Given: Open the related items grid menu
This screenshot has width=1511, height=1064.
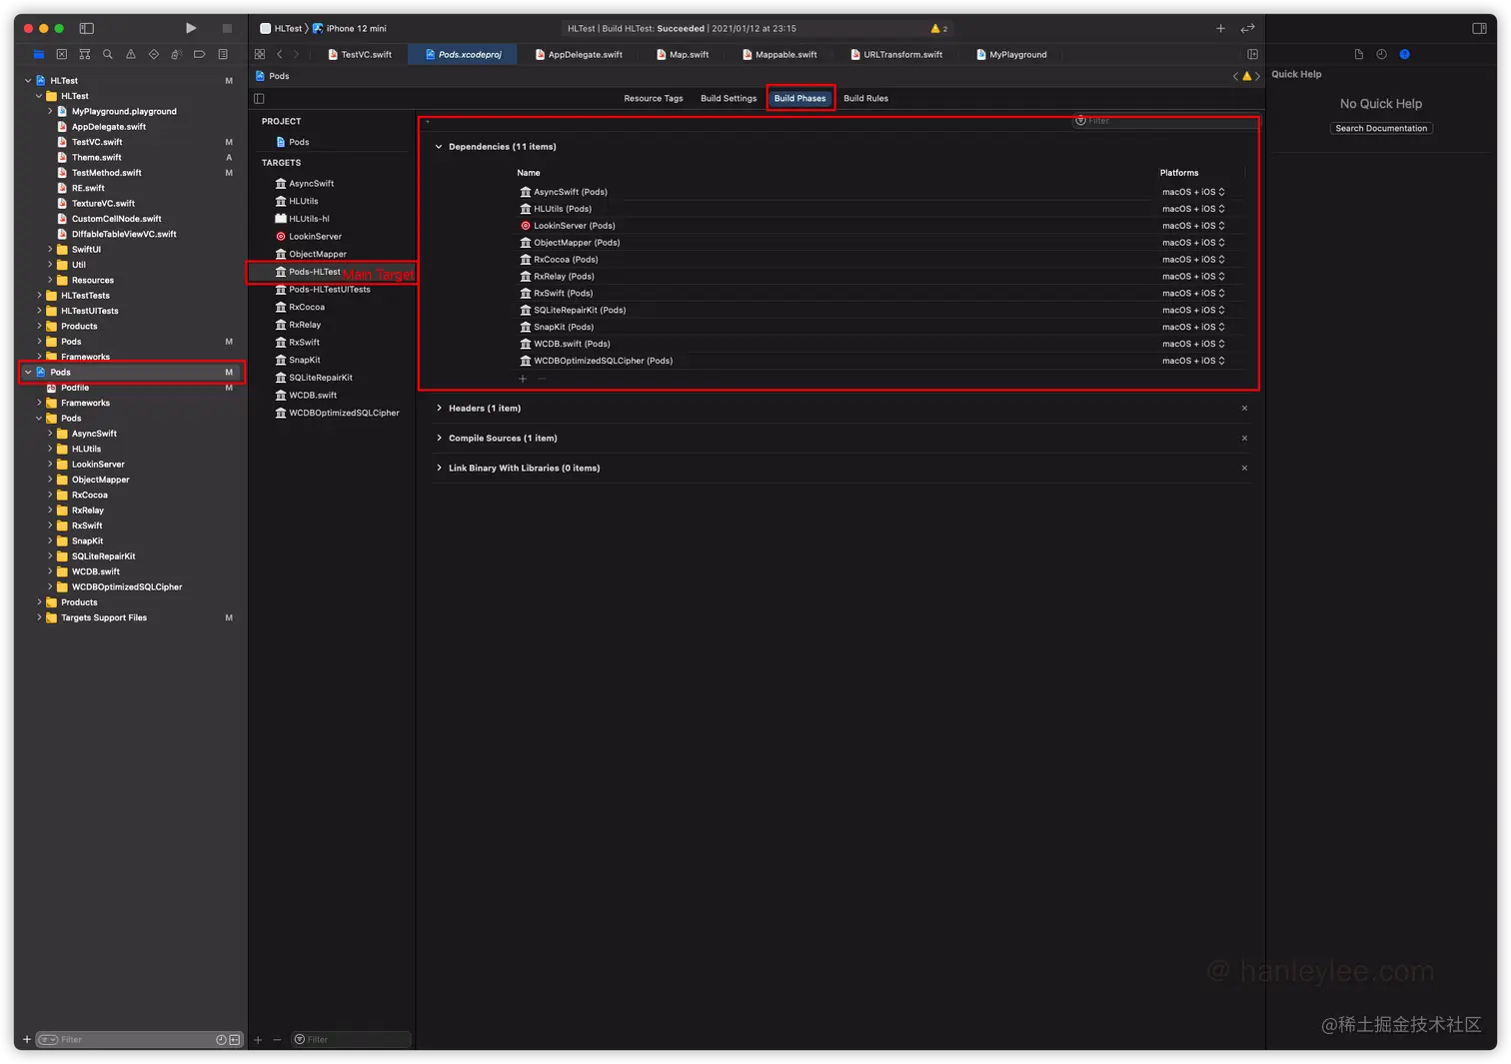Looking at the screenshot, I should point(260,54).
